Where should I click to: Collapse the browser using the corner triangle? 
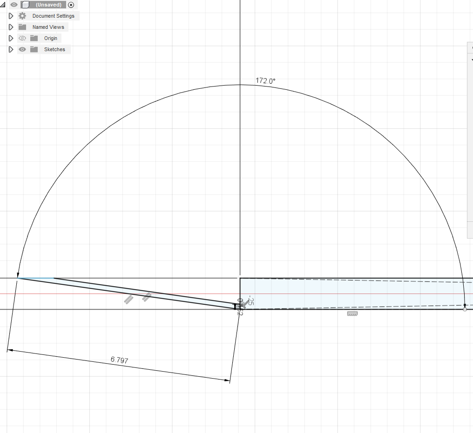[x=3, y=4]
